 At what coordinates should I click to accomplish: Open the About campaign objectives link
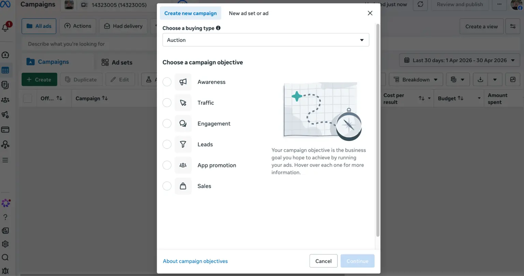click(195, 261)
